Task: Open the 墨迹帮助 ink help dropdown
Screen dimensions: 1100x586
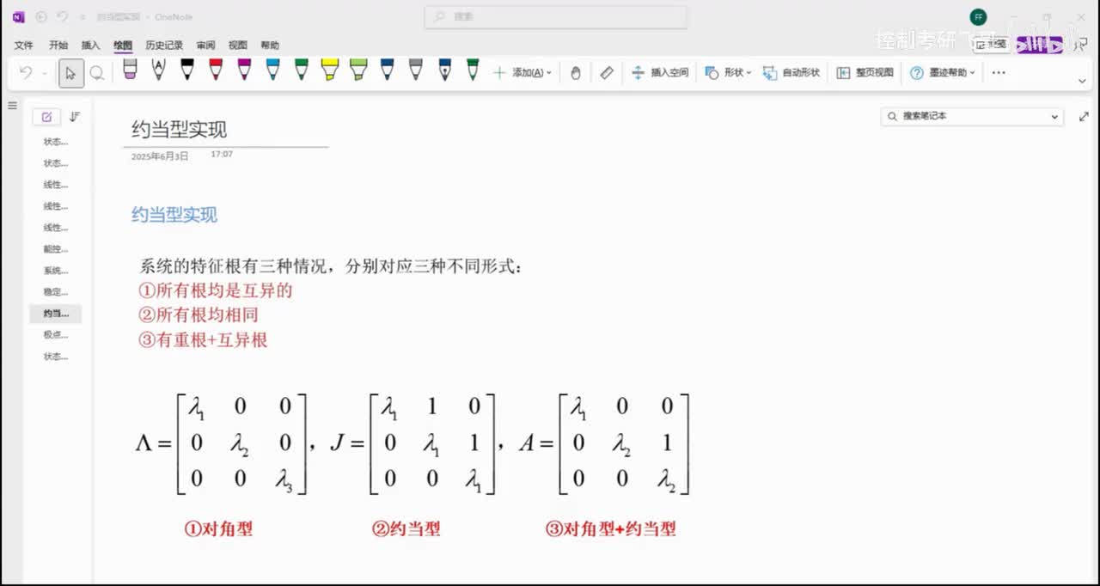Action: (943, 73)
